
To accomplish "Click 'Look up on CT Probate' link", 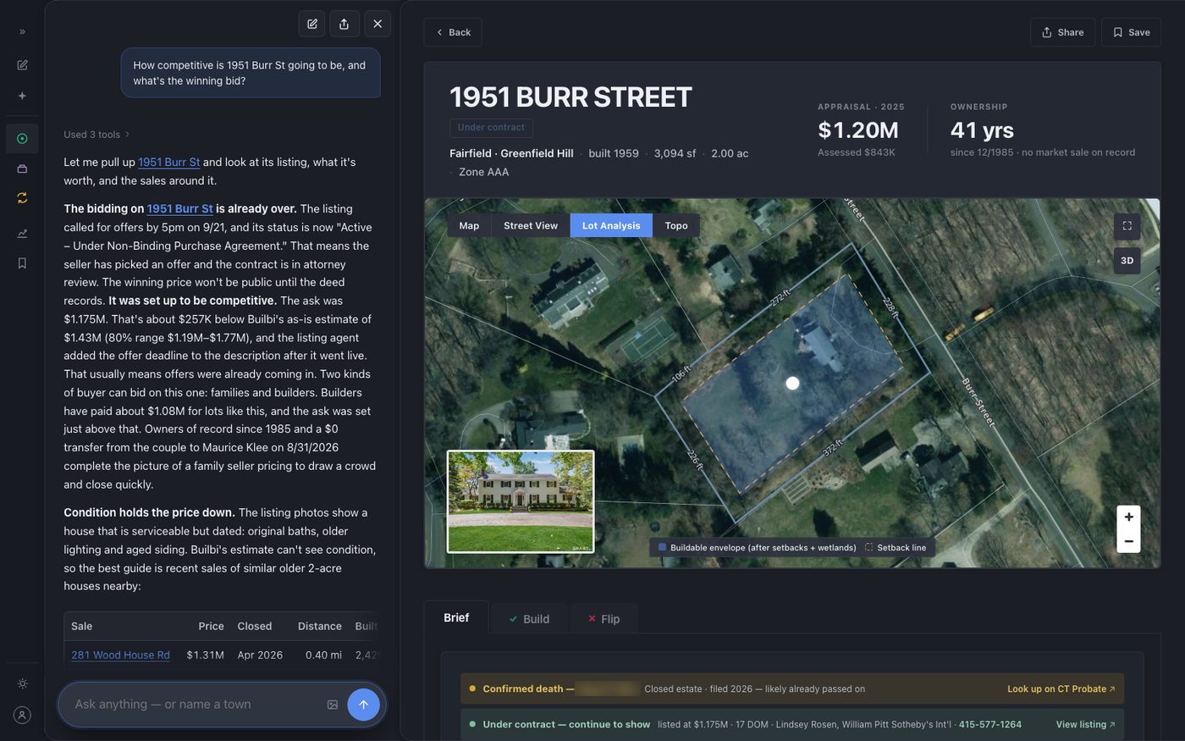I will coord(1061,688).
